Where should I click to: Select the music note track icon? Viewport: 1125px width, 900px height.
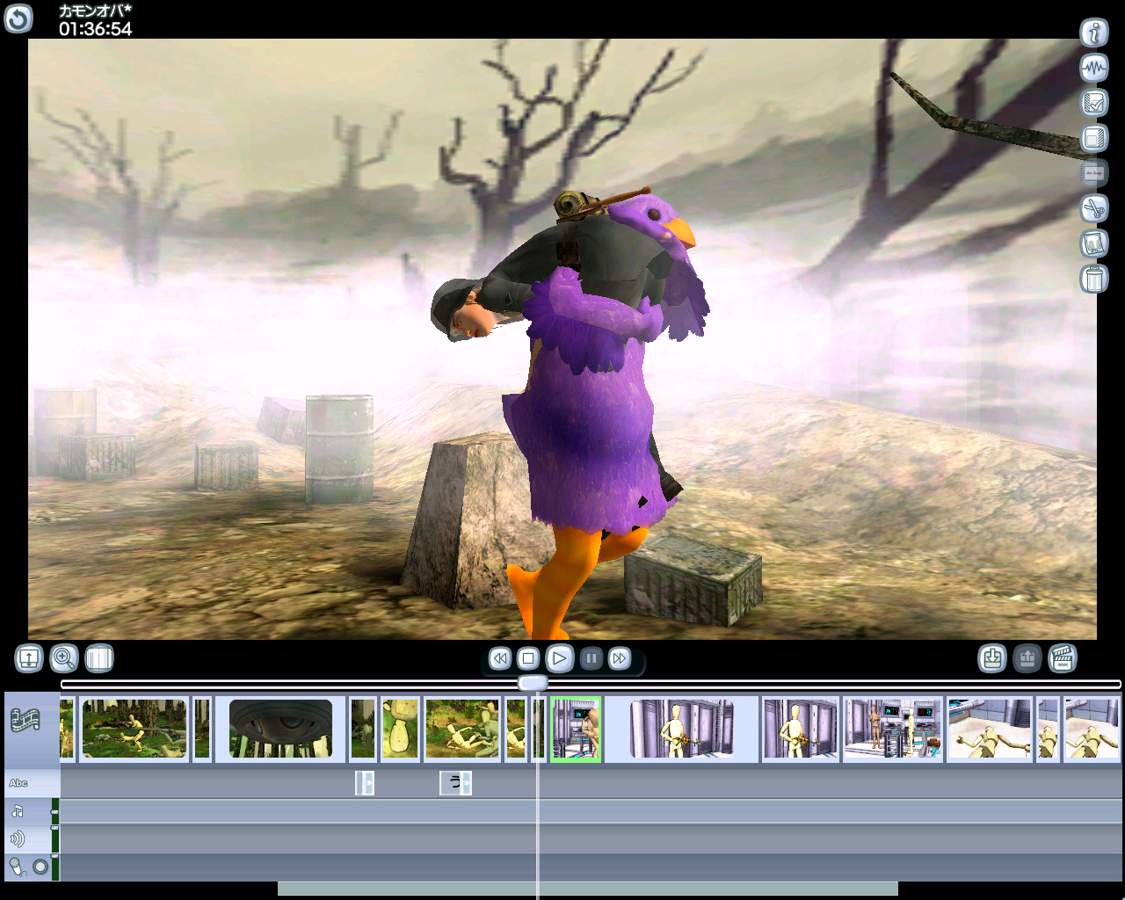point(18,810)
